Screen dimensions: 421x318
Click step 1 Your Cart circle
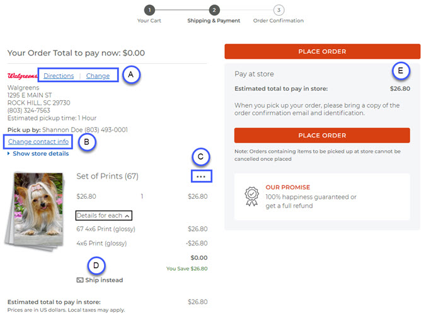pos(149,10)
